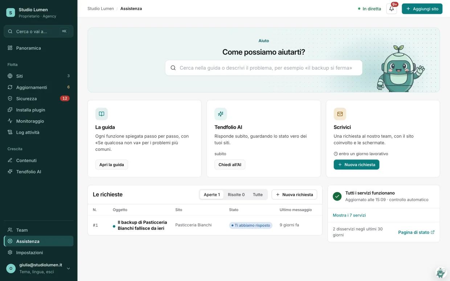Click the Cerca o vai a sidebar search
Viewport: 450px width, 281px height.
38,31
